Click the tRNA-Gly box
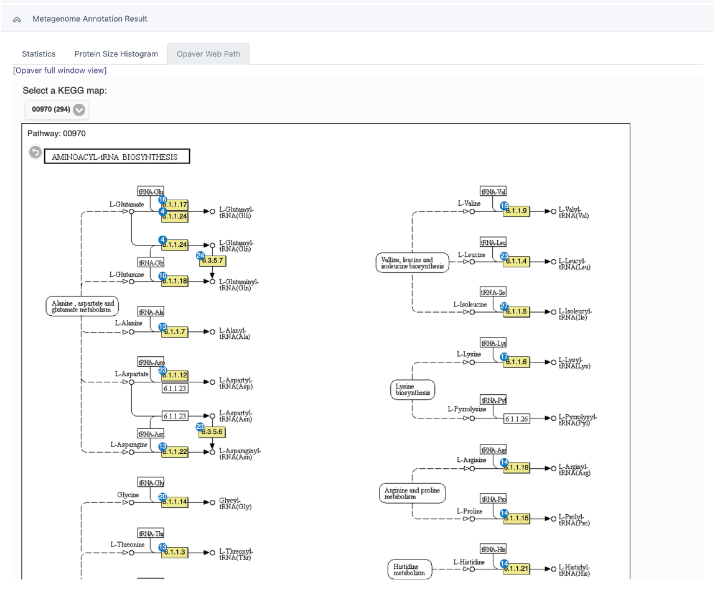This screenshot has width=715, height=590. (x=151, y=482)
